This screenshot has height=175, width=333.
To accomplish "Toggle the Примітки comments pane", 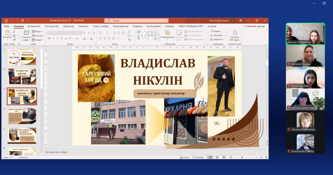I will (x=198, y=157).
